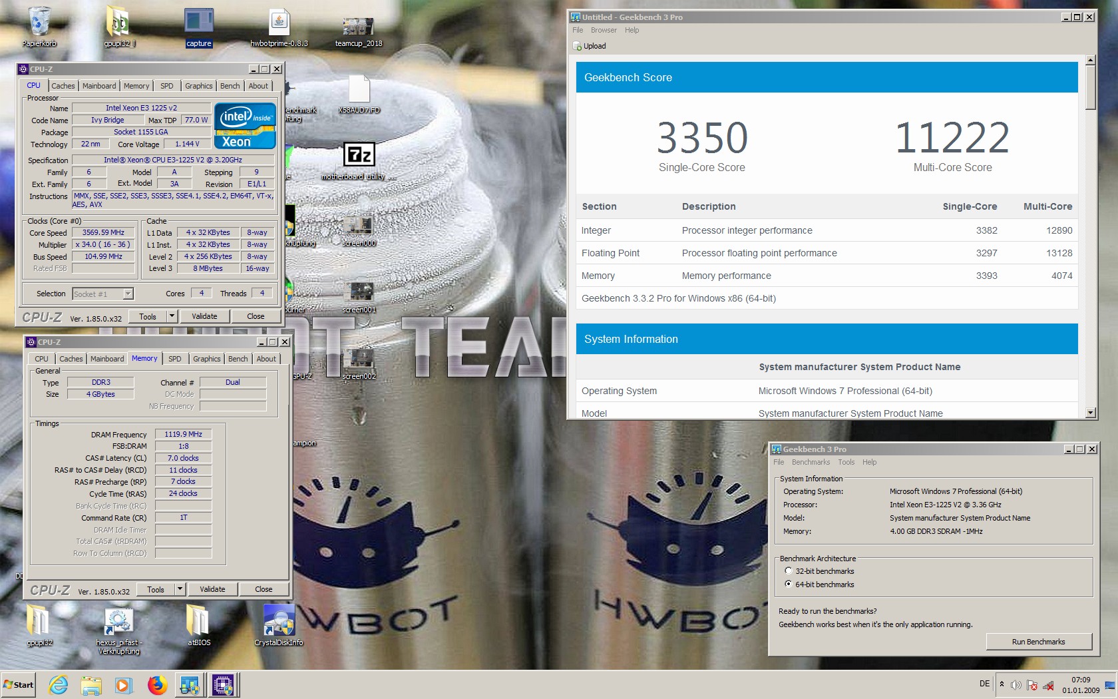This screenshot has height=699, width=1118.
Task: Select the hwbotprime-0.8.3 Java file icon
Action: click(x=279, y=27)
